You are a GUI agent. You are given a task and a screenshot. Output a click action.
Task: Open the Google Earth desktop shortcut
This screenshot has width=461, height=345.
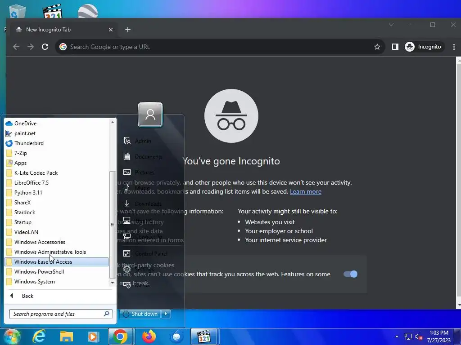(88, 11)
